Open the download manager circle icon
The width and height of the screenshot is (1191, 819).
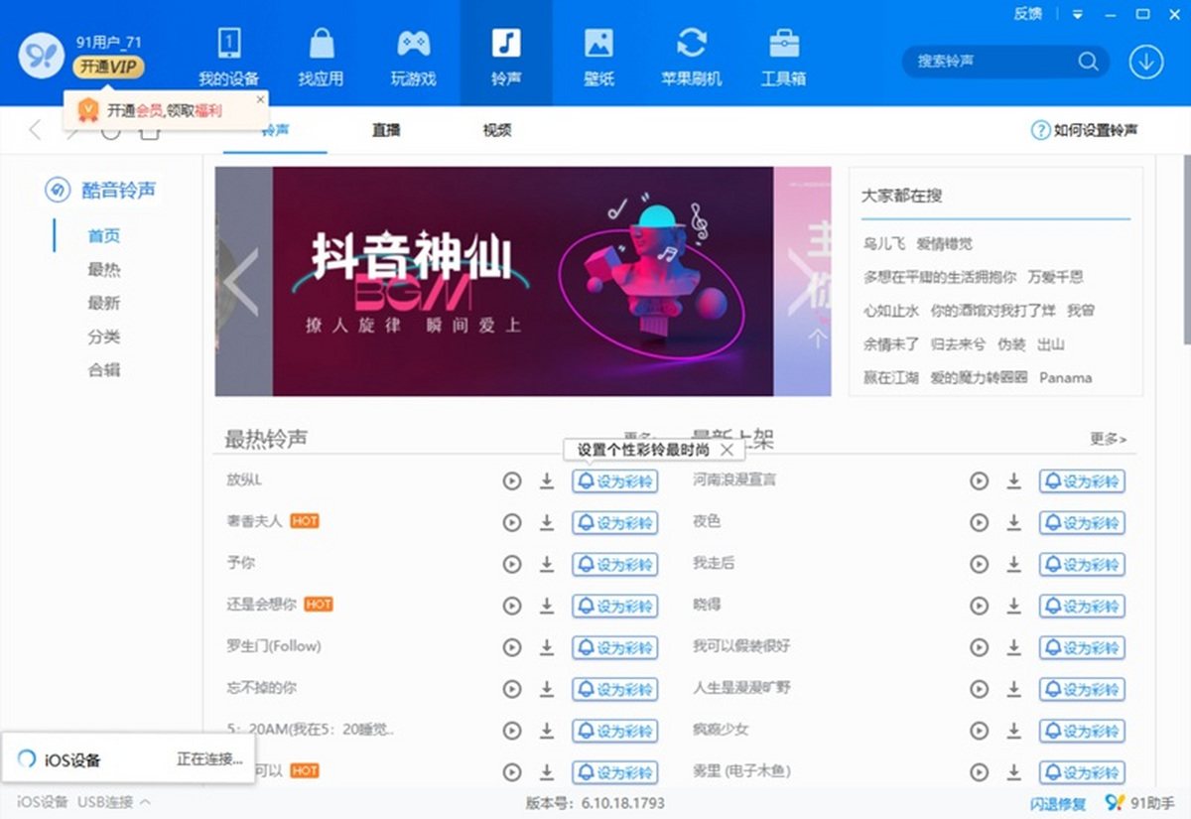1146,62
